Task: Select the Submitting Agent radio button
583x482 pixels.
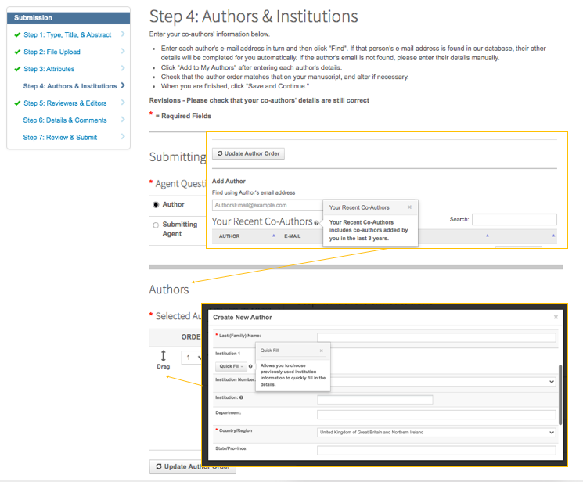Action: click(156, 225)
